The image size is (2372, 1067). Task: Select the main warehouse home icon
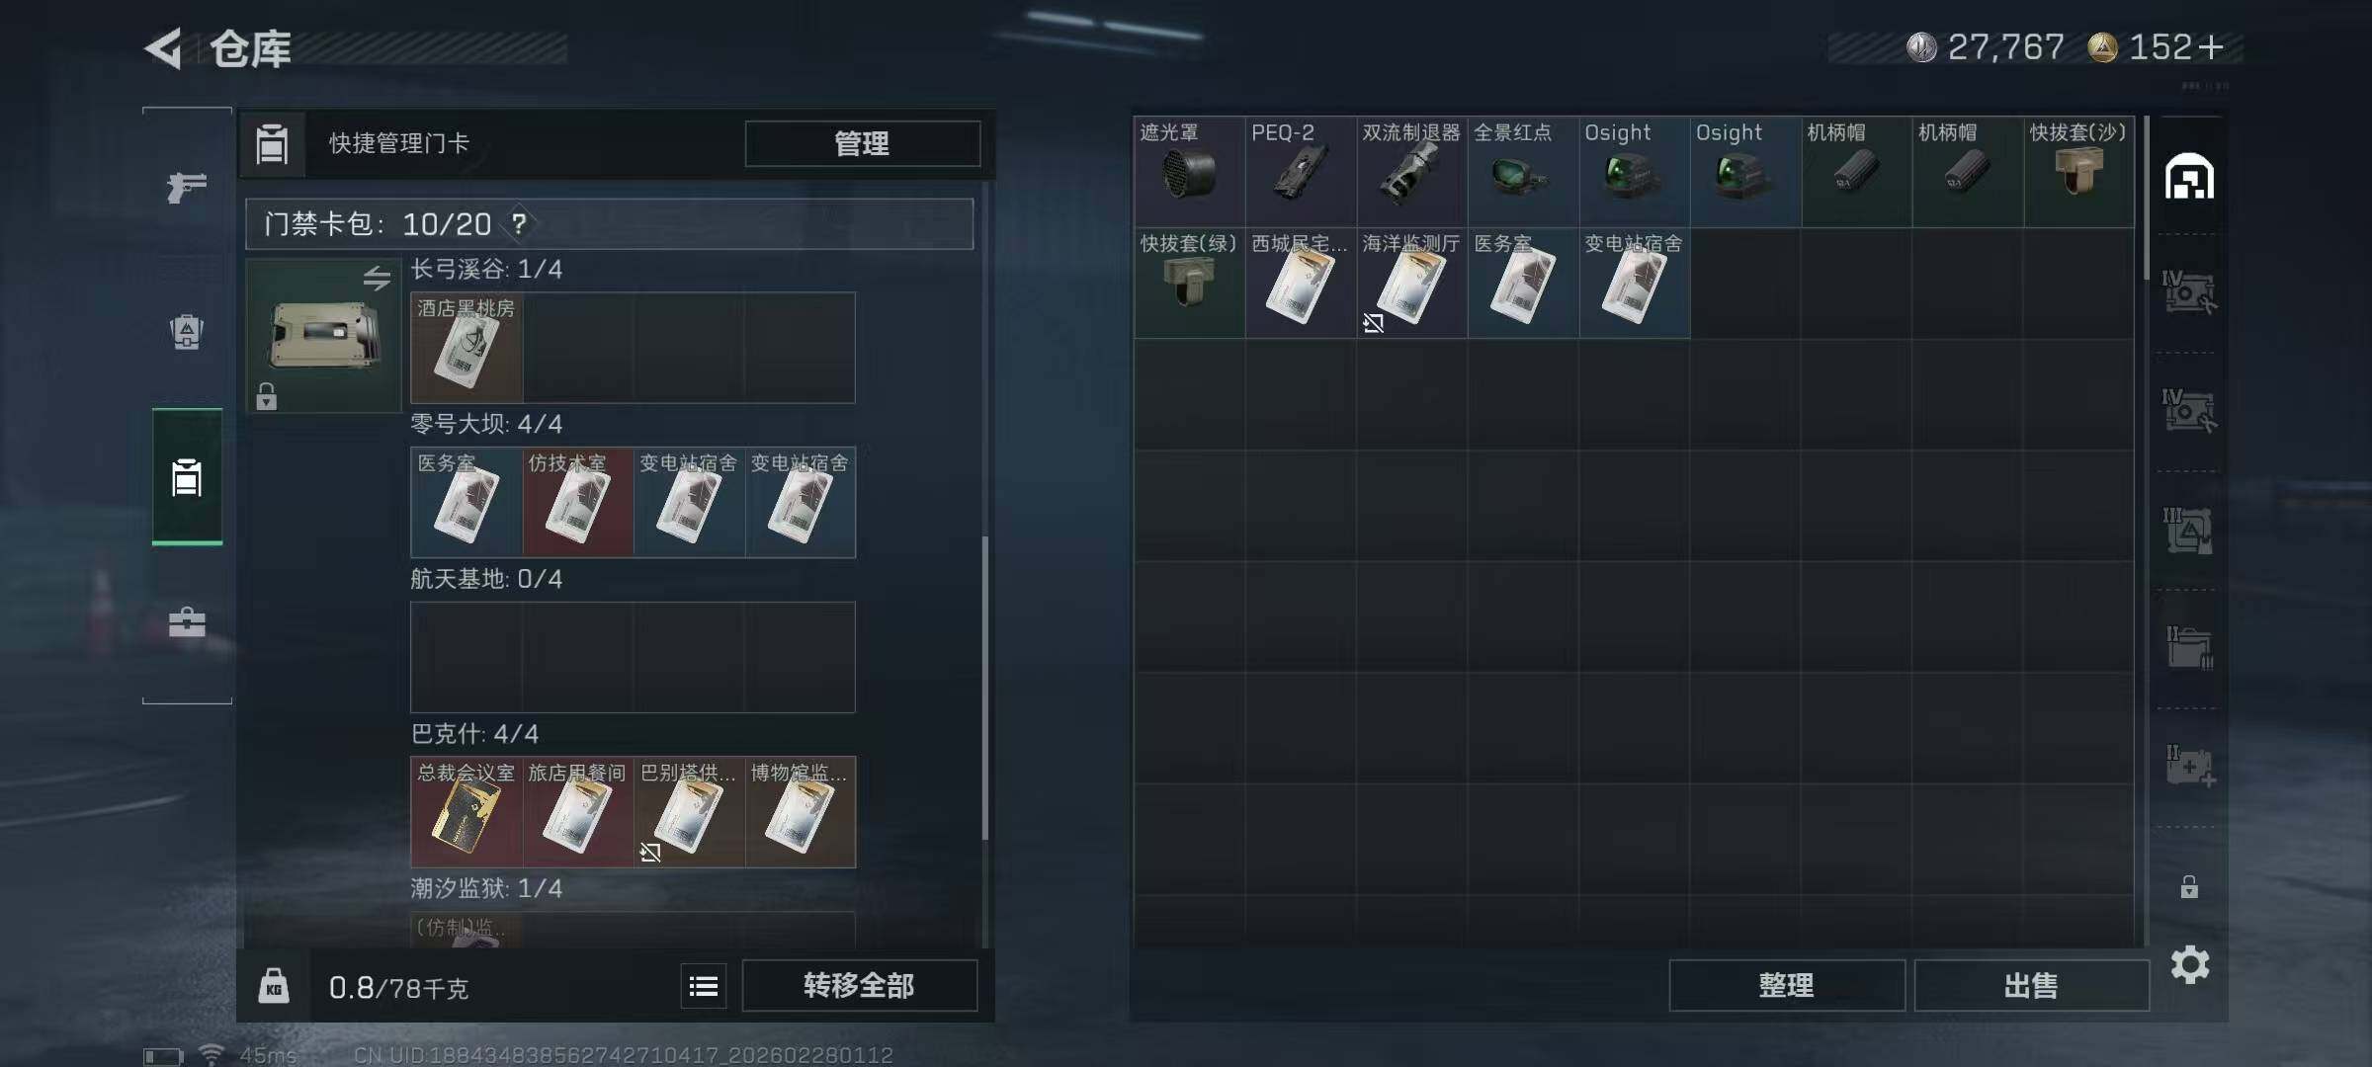pyautogui.click(x=2189, y=177)
